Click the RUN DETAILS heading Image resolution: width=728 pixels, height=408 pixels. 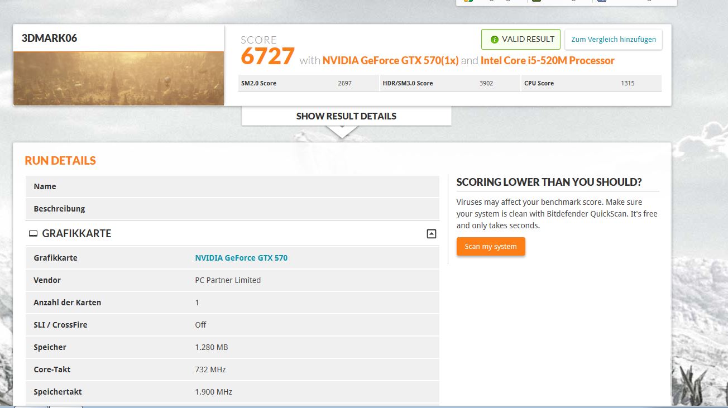[x=60, y=161]
